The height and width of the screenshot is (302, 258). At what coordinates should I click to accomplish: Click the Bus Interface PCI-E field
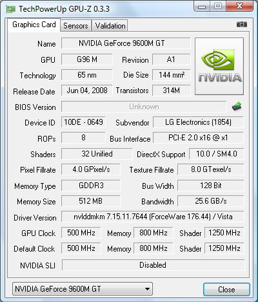pos(198,138)
